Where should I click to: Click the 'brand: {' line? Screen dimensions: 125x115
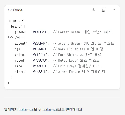click(x=18, y=26)
